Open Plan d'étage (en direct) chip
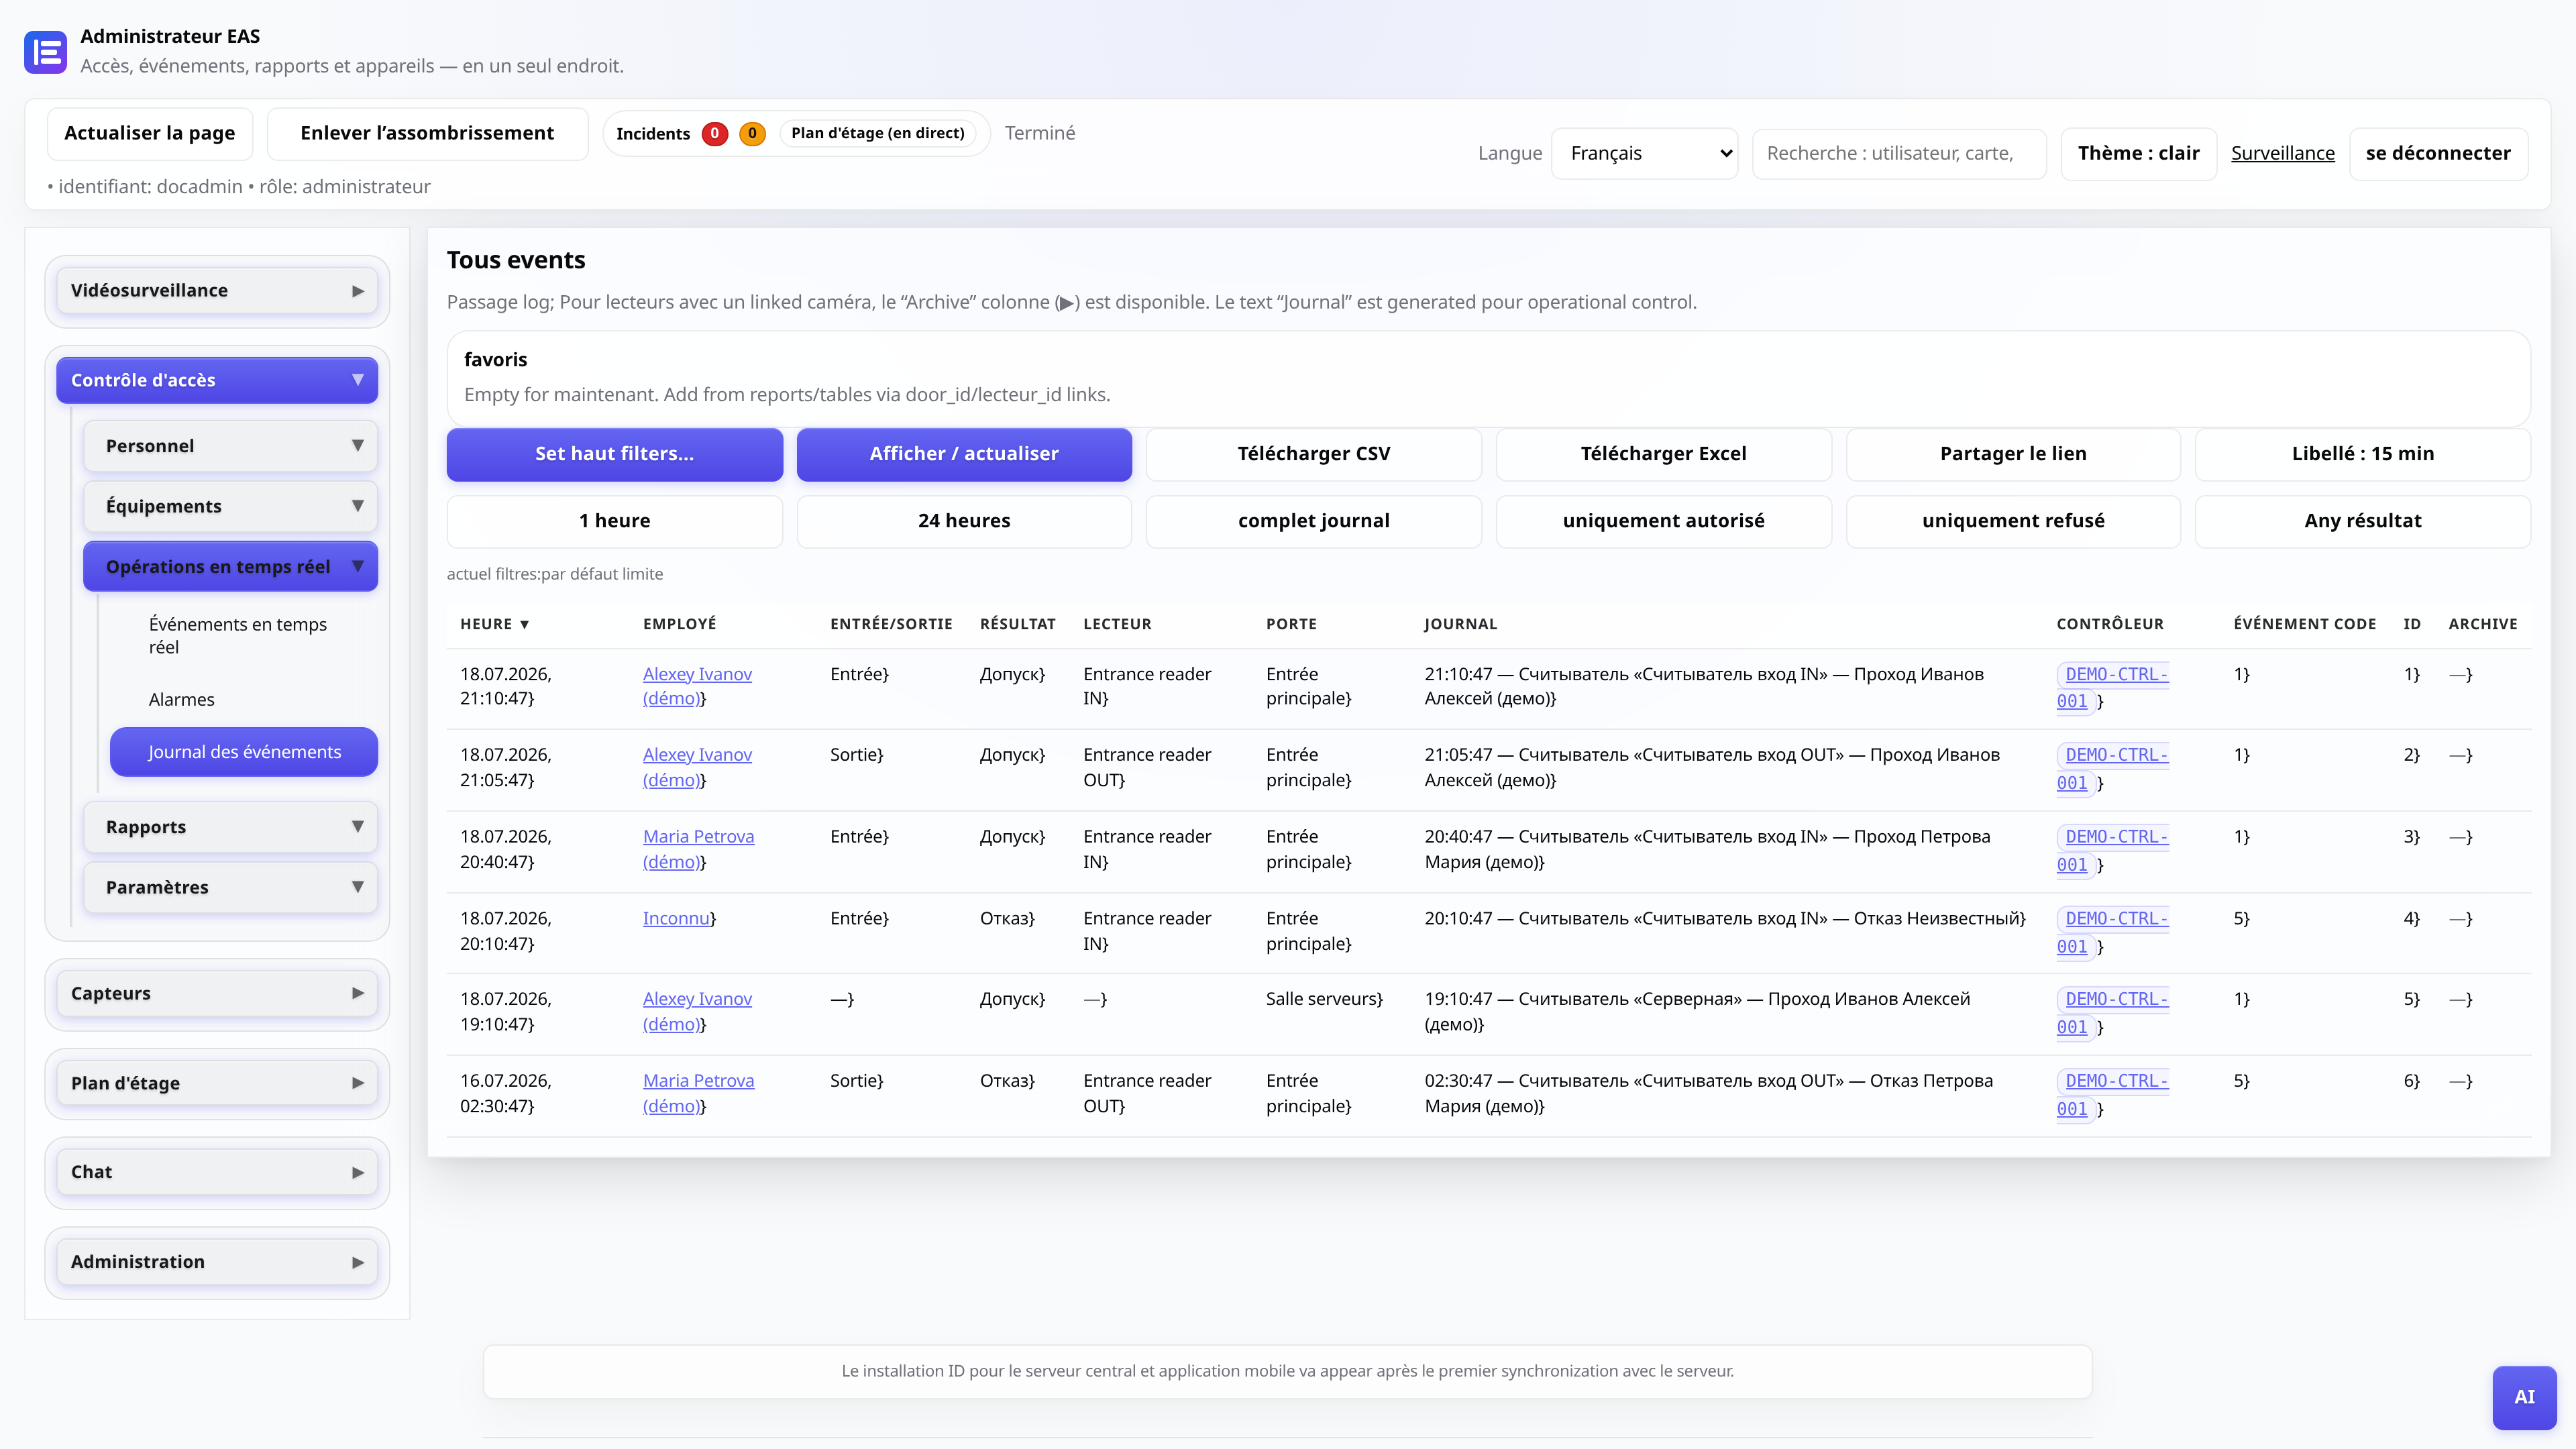Viewport: 2576px width, 1449px height. tap(877, 133)
